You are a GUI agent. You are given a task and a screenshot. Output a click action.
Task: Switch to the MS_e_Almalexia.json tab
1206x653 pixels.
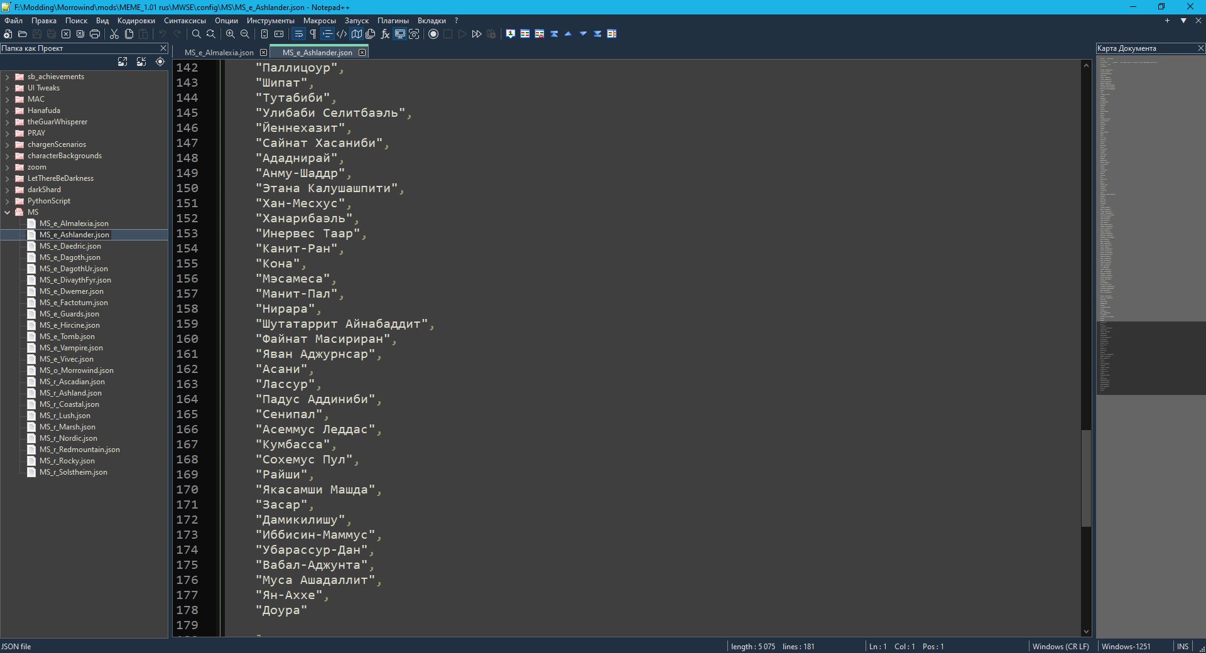coord(219,53)
